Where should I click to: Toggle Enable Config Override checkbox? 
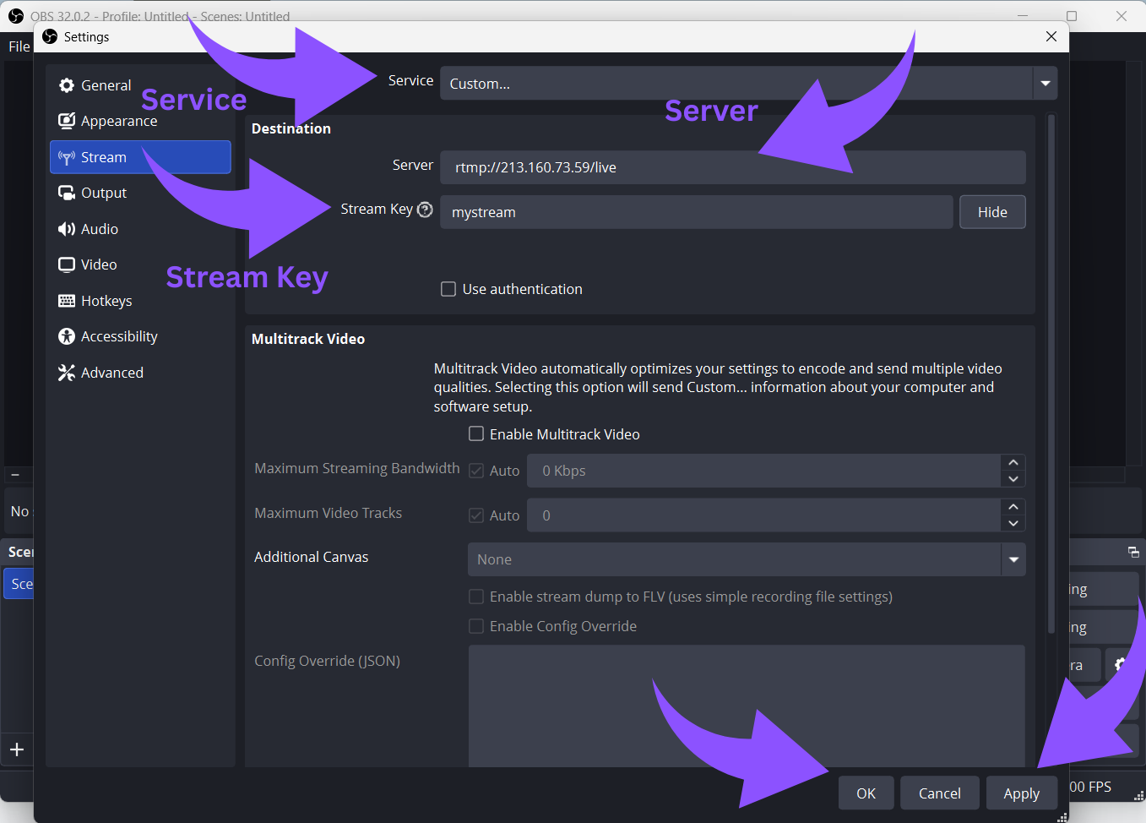pyautogui.click(x=476, y=626)
